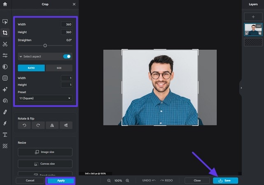Click the Apply button
Screen dimensions: 264x185
[x=61, y=180]
